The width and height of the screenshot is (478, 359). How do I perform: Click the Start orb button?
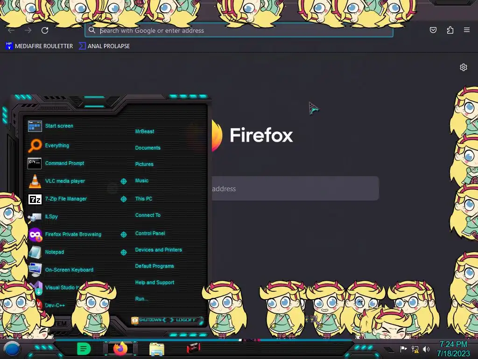coord(12,349)
